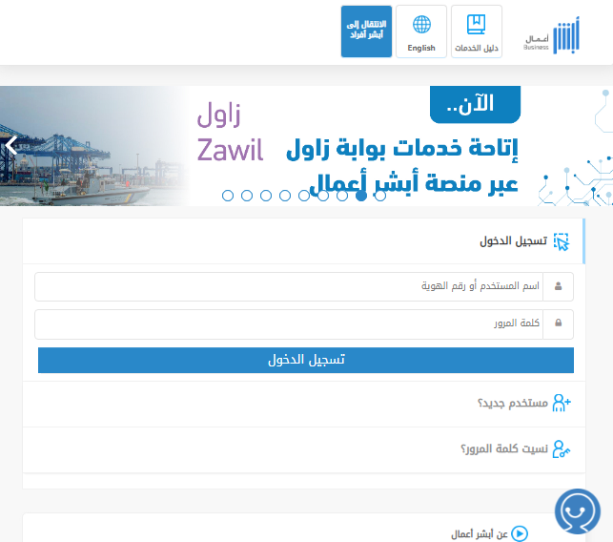Click the Absher Business logo
The width and height of the screenshot is (613, 542).
(552, 35)
